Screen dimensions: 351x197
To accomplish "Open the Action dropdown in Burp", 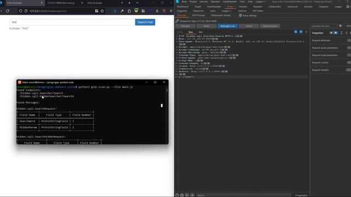I will [x=248, y=26].
